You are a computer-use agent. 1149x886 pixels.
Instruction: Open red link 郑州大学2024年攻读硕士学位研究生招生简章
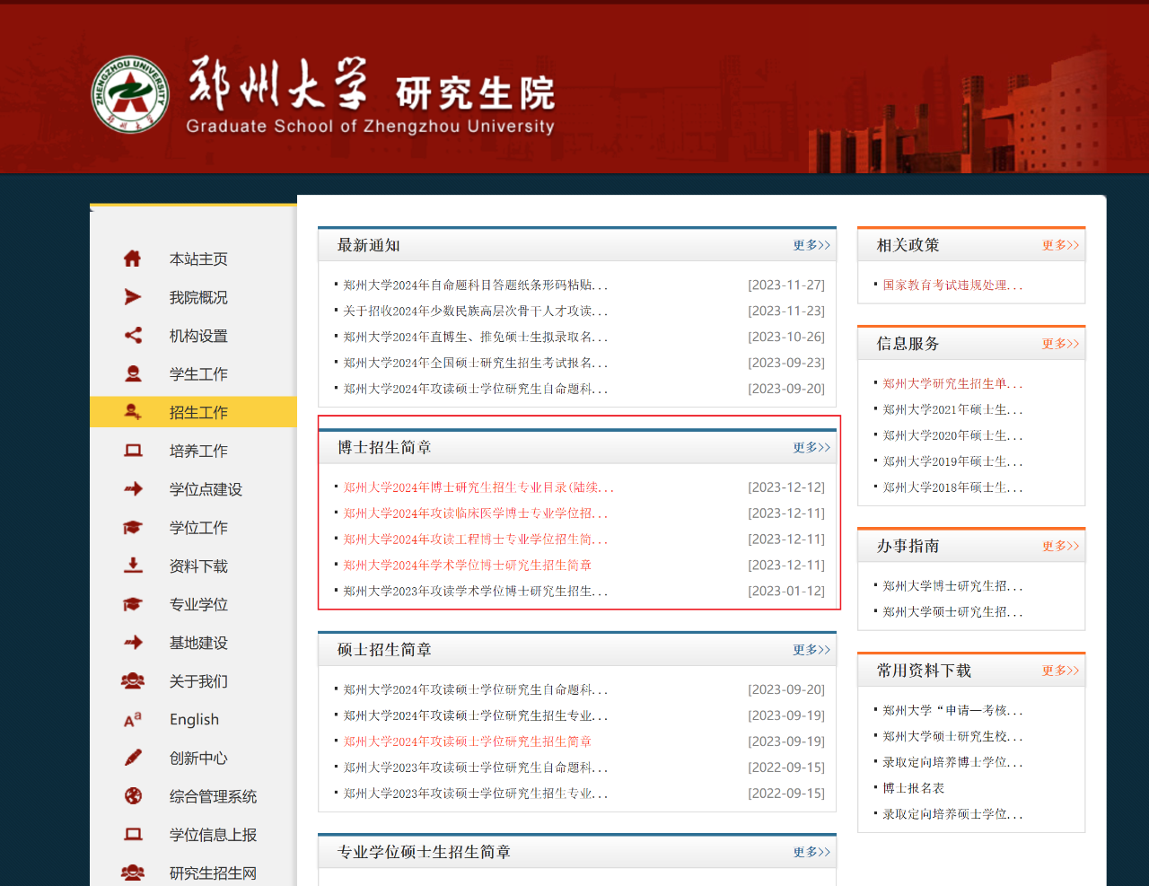coord(467,741)
